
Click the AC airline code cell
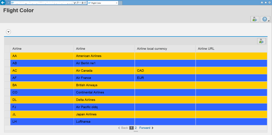coord(42,71)
